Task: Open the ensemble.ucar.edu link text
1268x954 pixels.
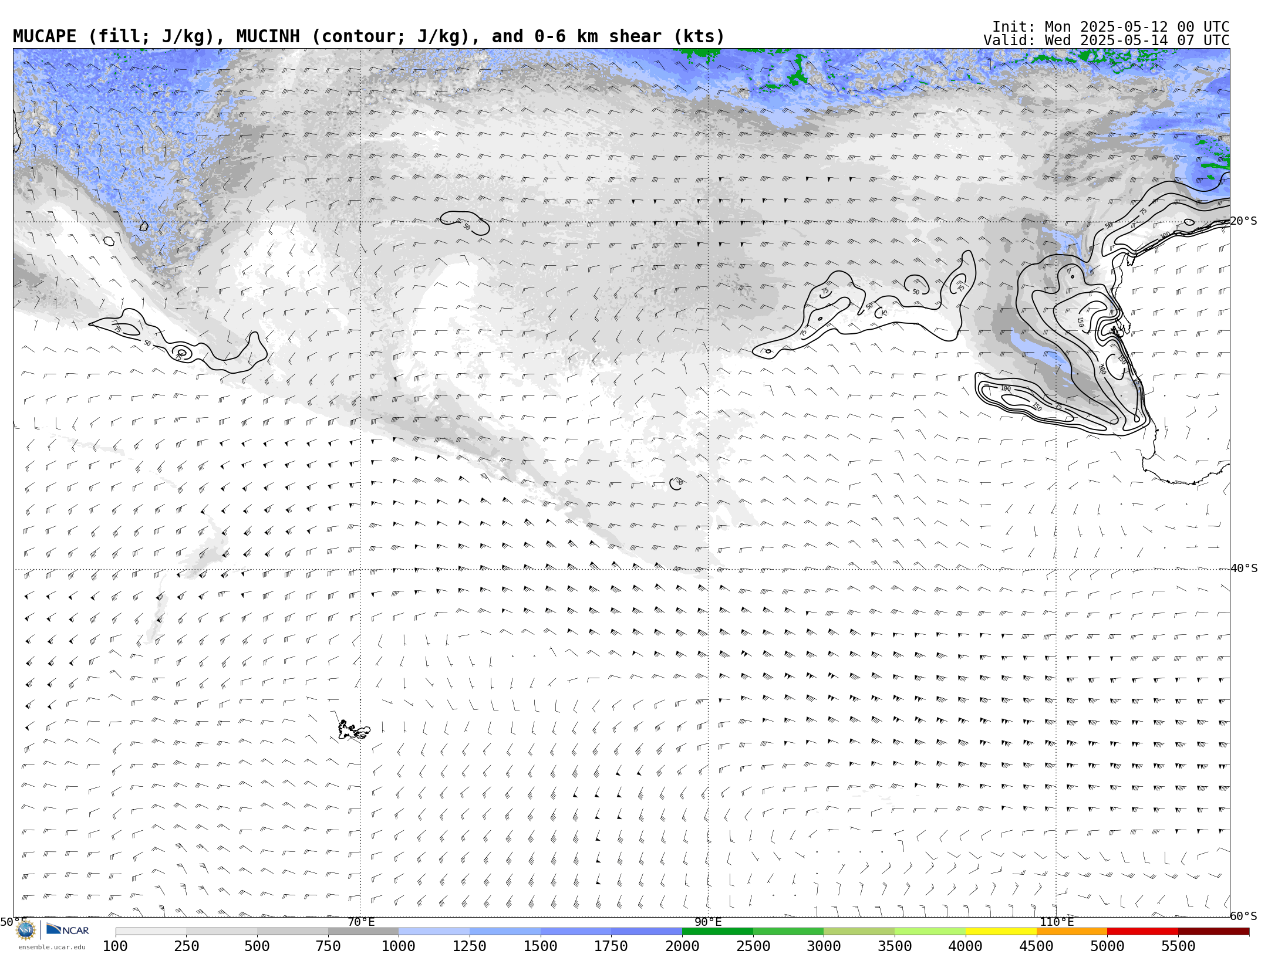Action: click(x=52, y=947)
